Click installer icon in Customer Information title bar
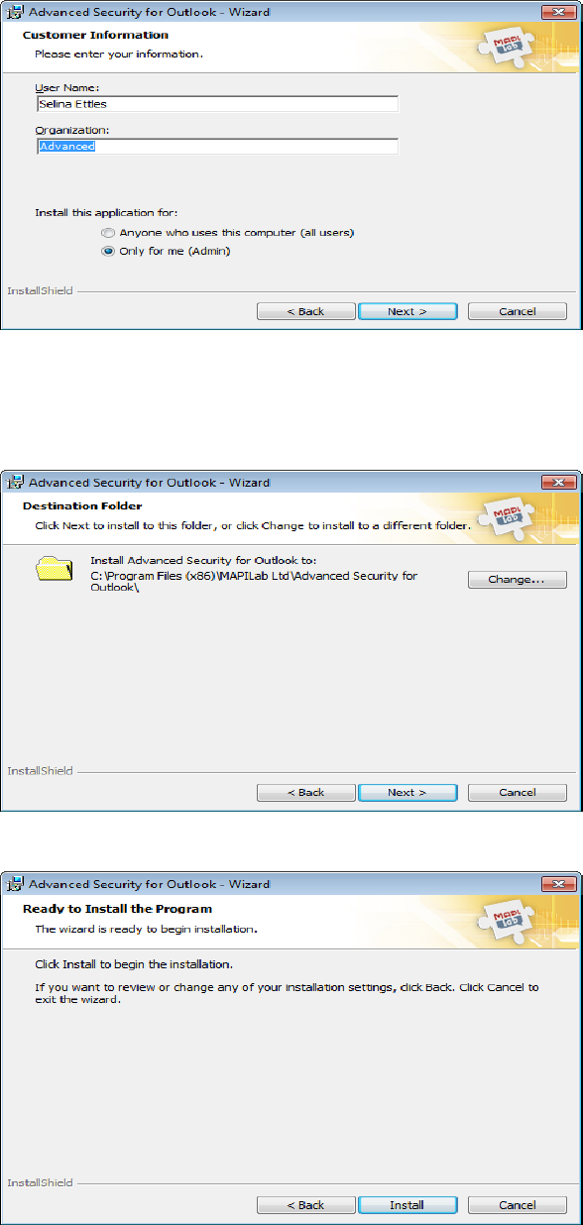The height and width of the screenshot is (1225, 583). click(x=16, y=12)
